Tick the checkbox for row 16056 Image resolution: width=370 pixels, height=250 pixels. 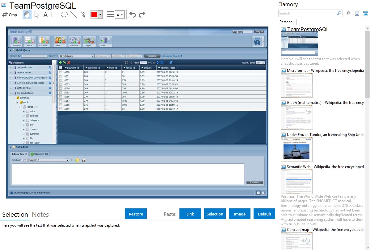coord(61,96)
